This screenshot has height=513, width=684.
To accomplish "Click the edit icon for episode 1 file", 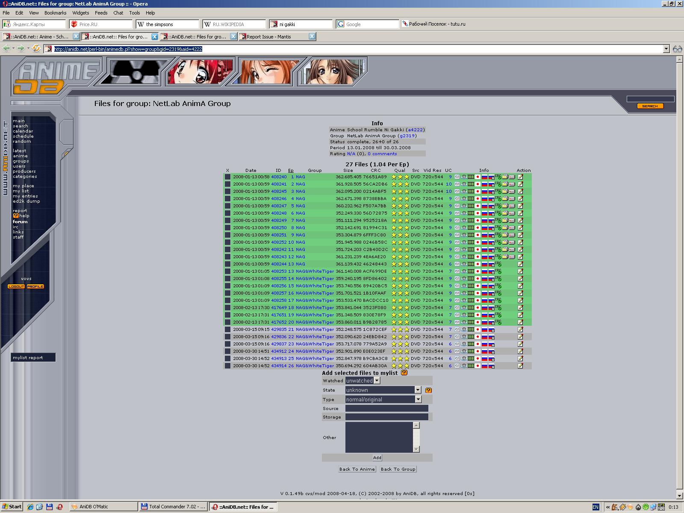I will click(520, 177).
